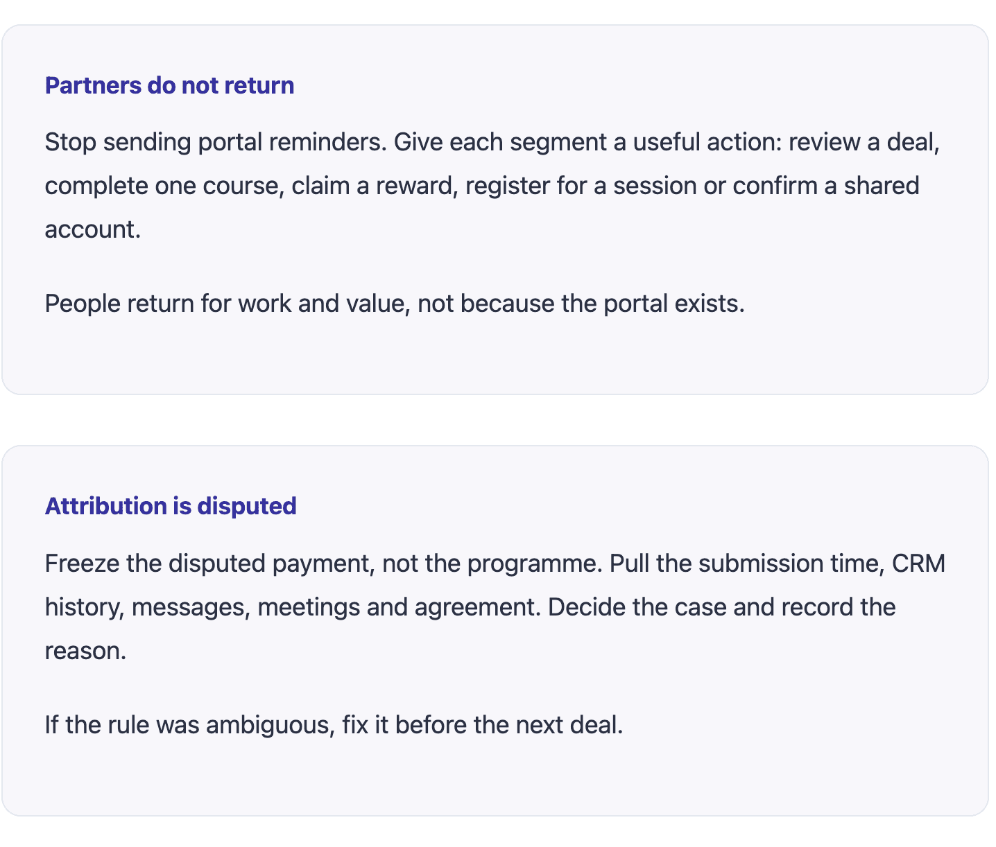Screen dimensions: 996x847
Task: Click the phrase "fix it before the next deal"
Action: [x=483, y=726]
